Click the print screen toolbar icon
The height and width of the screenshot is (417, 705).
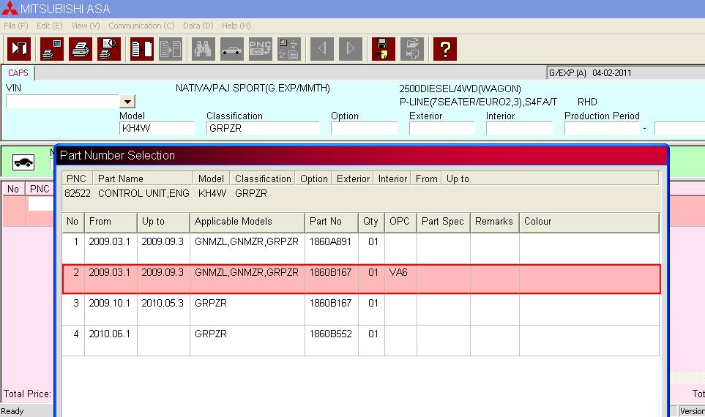click(x=51, y=49)
